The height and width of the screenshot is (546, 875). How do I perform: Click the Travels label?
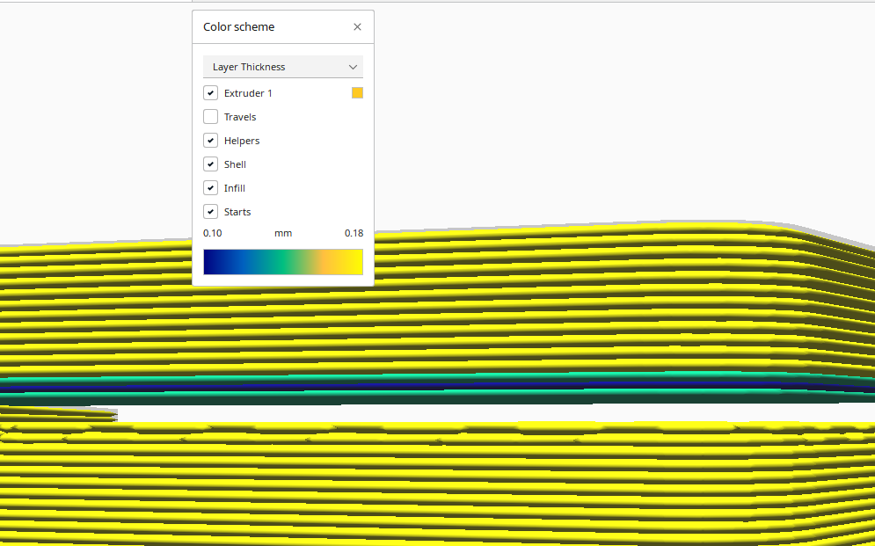click(240, 117)
